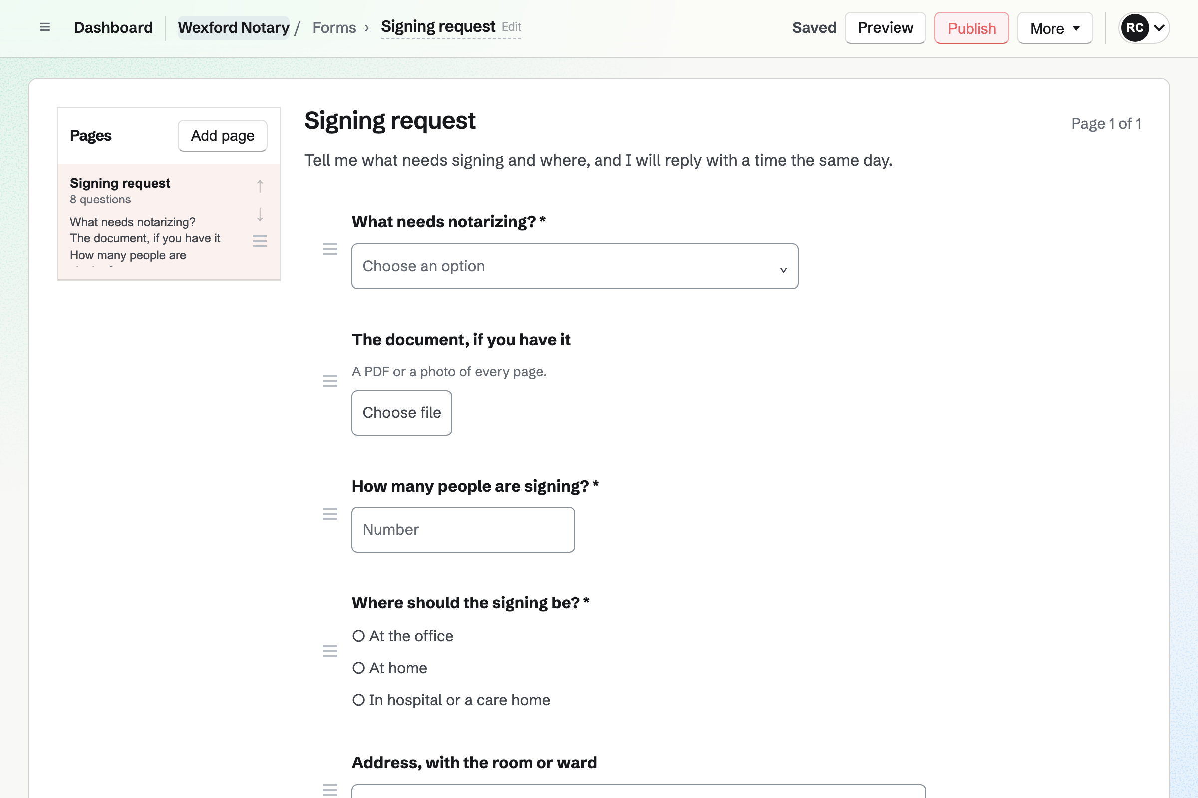
Task: Expand the More menu
Action: click(x=1055, y=28)
